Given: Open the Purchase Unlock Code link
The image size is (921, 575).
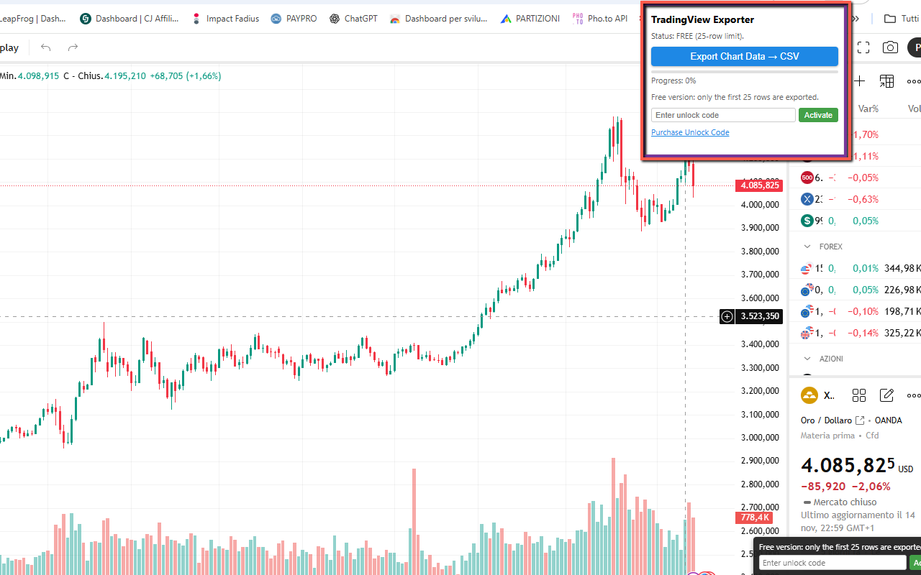Looking at the screenshot, I should 690,132.
